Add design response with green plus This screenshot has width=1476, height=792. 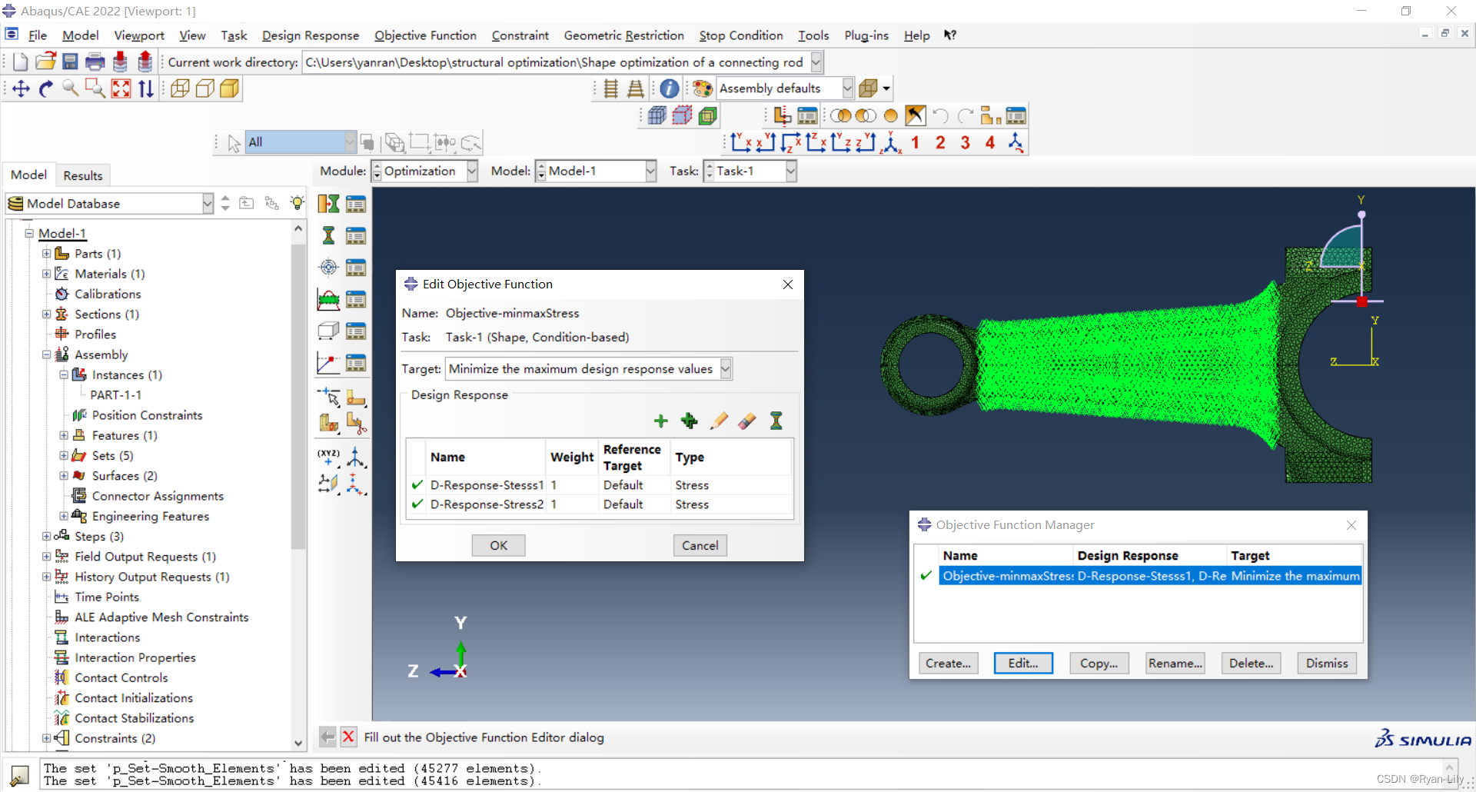(x=661, y=421)
